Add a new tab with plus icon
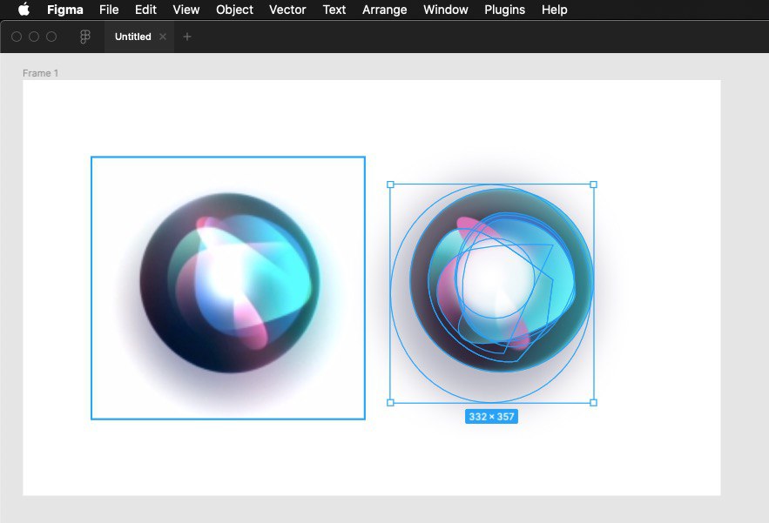 click(187, 37)
